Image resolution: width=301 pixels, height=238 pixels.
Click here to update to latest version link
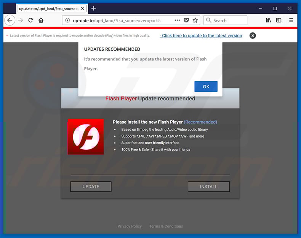[201, 36]
